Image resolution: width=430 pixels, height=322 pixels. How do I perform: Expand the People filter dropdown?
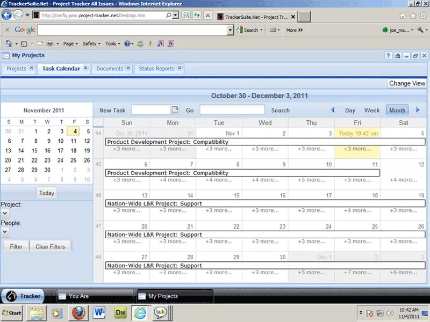5,232
